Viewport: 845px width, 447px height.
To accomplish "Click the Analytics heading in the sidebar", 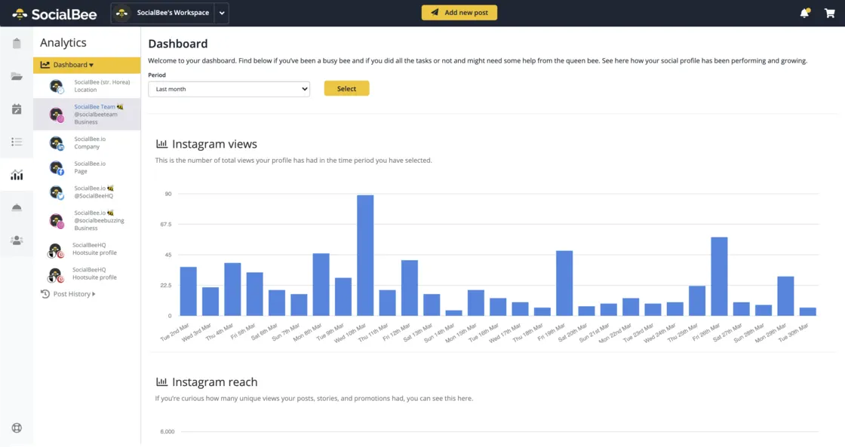I will pos(63,42).
